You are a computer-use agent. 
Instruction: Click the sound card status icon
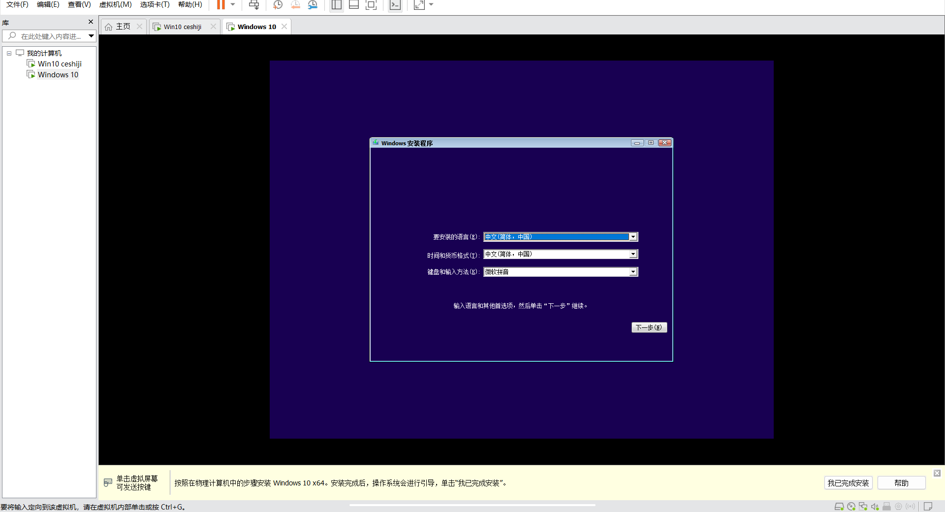[875, 507]
